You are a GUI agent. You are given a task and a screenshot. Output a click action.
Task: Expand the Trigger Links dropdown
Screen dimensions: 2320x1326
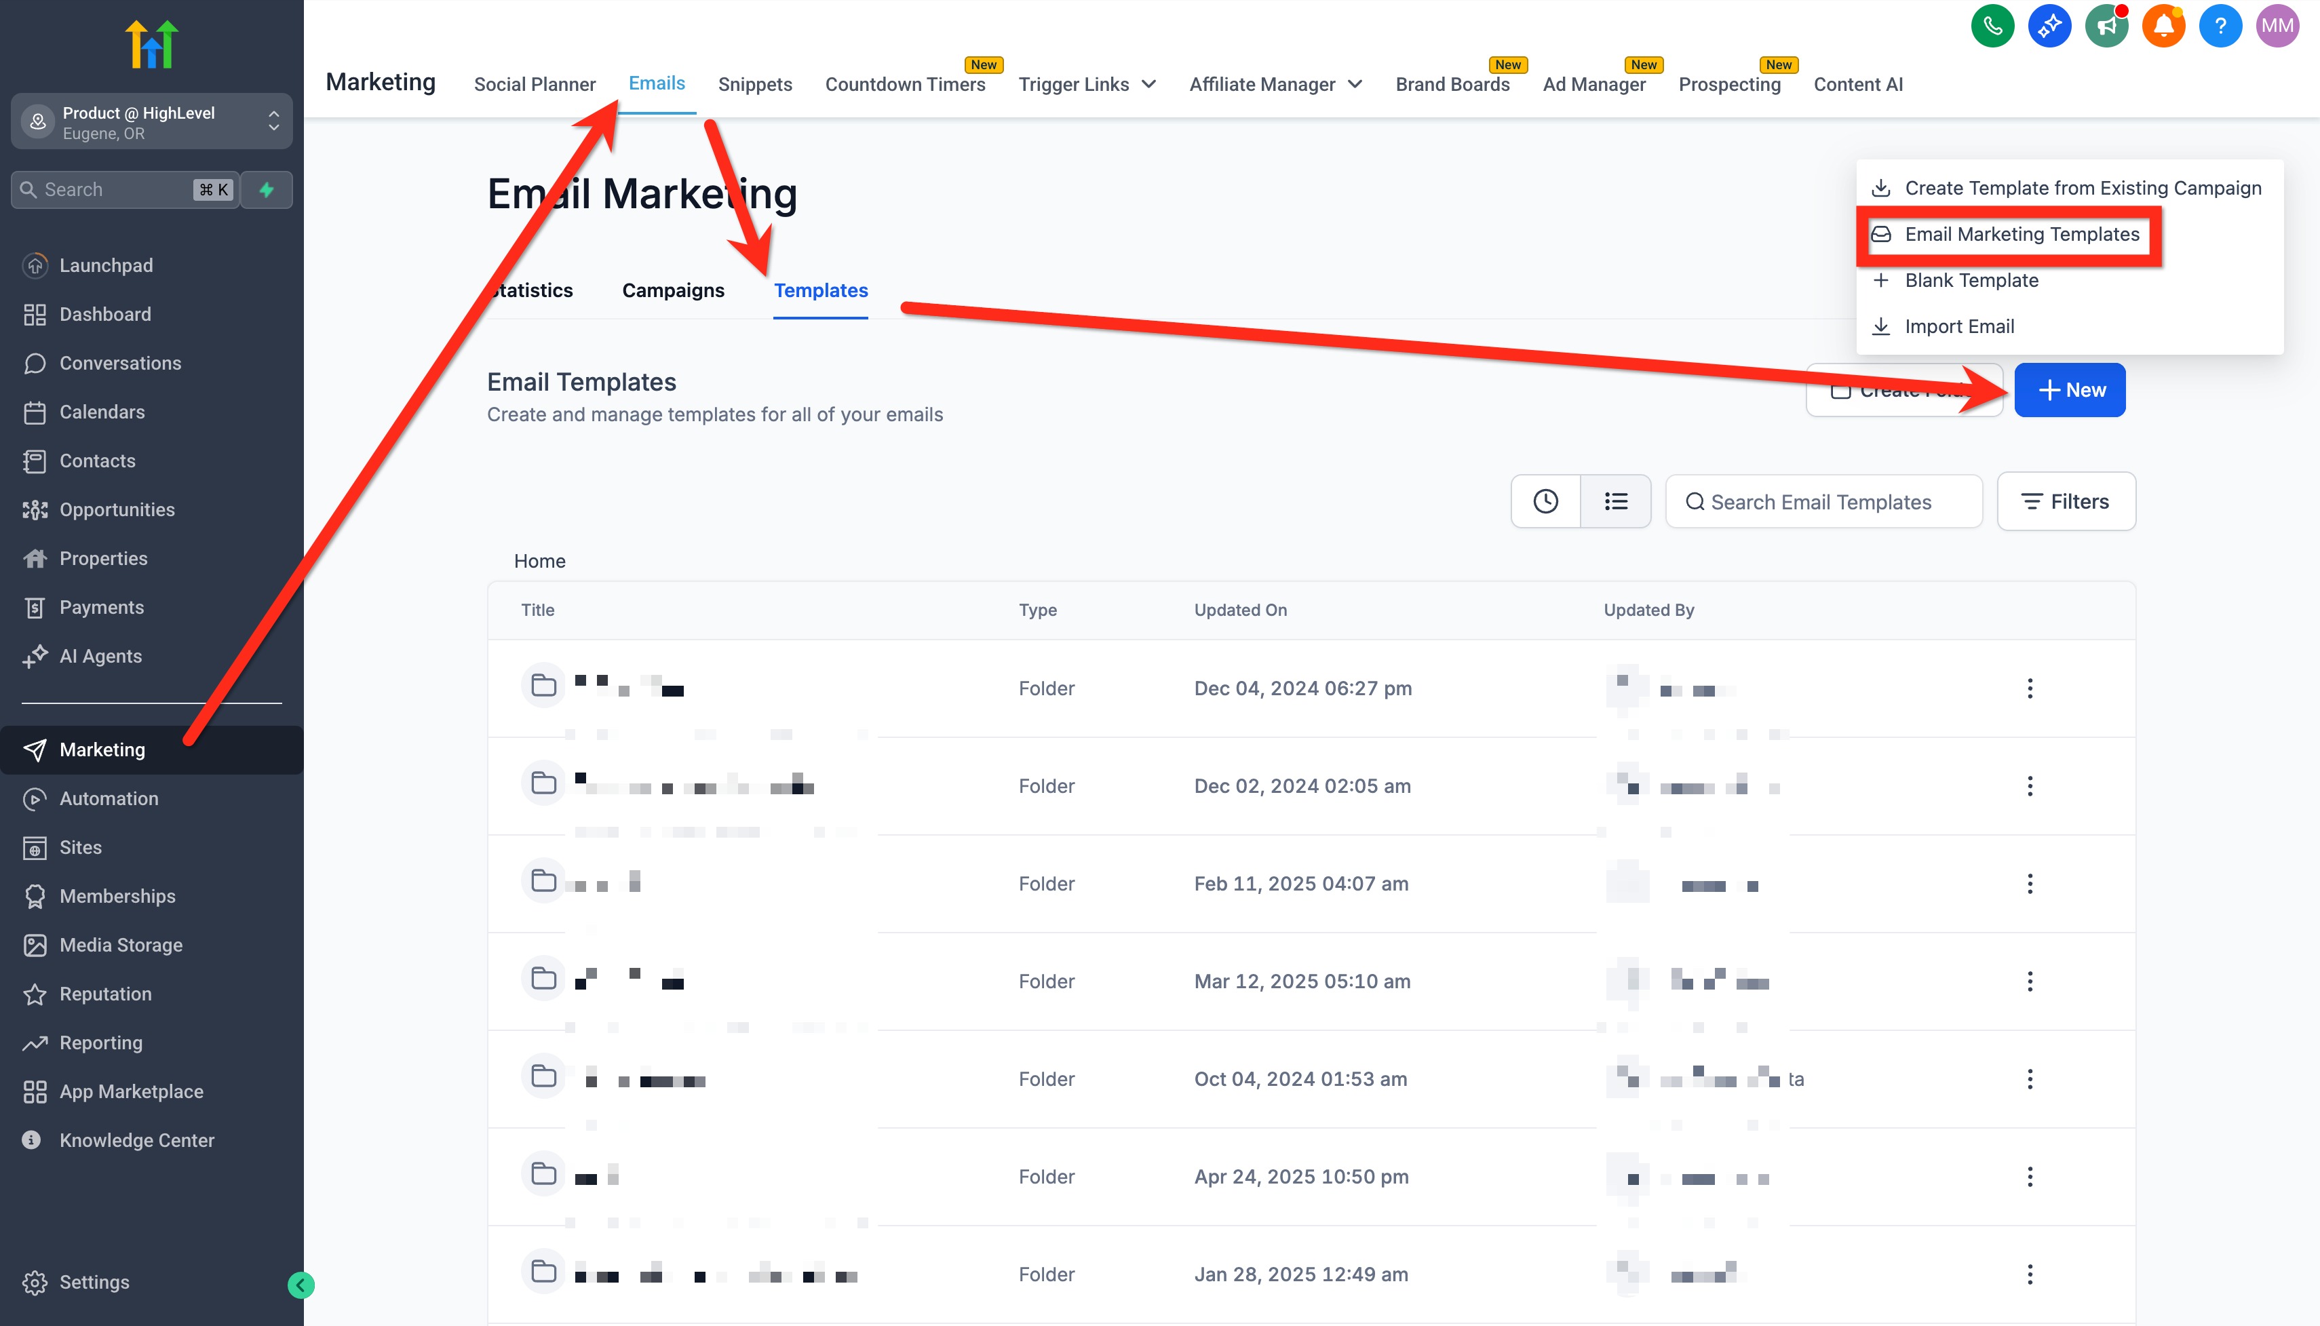(1087, 84)
